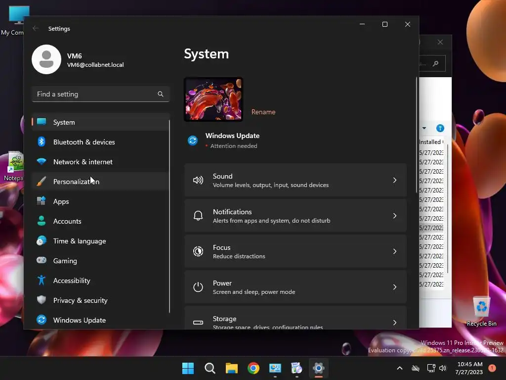Click the search magnifier in Find a setting
506x380 pixels.
pyautogui.click(x=161, y=94)
